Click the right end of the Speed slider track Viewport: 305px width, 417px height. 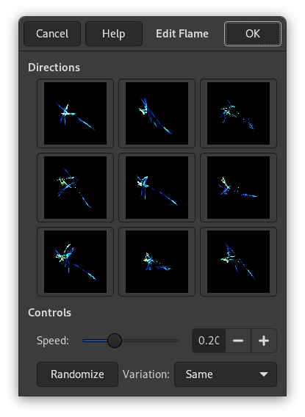point(176,341)
